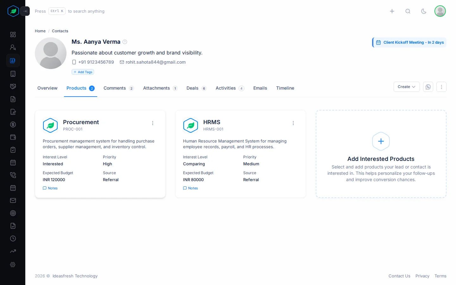Switch to the Activities tab
This screenshot has width=456, height=285.
[230, 88]
